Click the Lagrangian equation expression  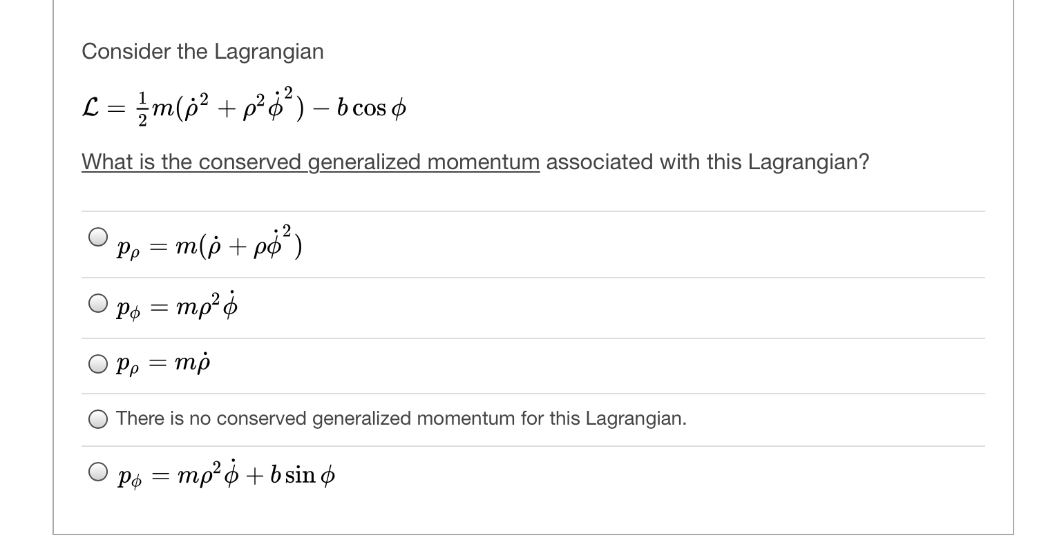tap(242, 105)
